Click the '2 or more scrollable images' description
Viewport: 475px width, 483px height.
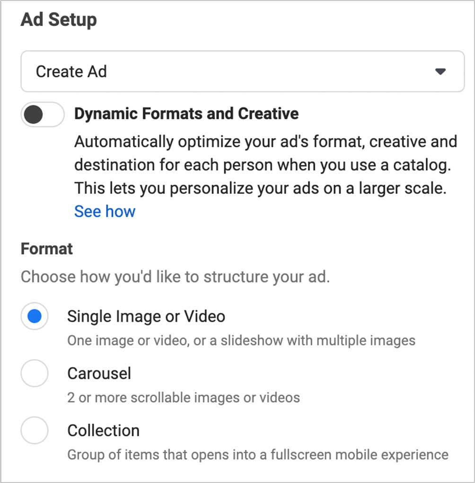pos(183,397)
